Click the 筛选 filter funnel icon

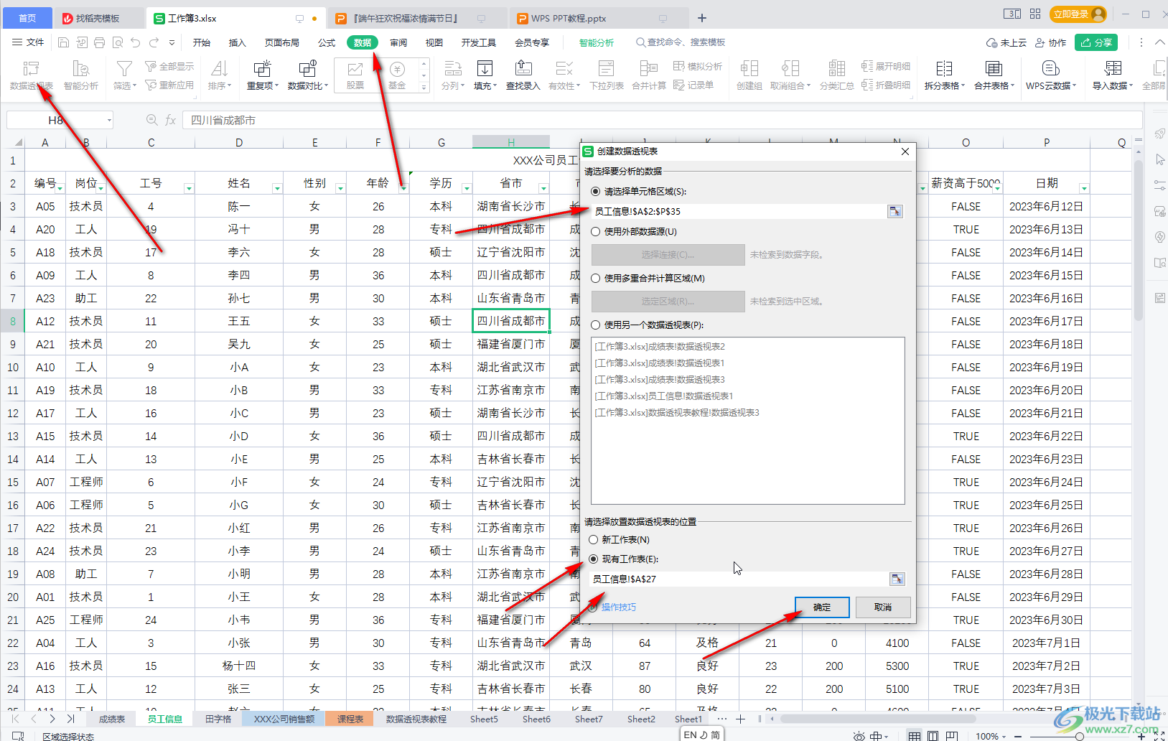(x=124, y=75)
